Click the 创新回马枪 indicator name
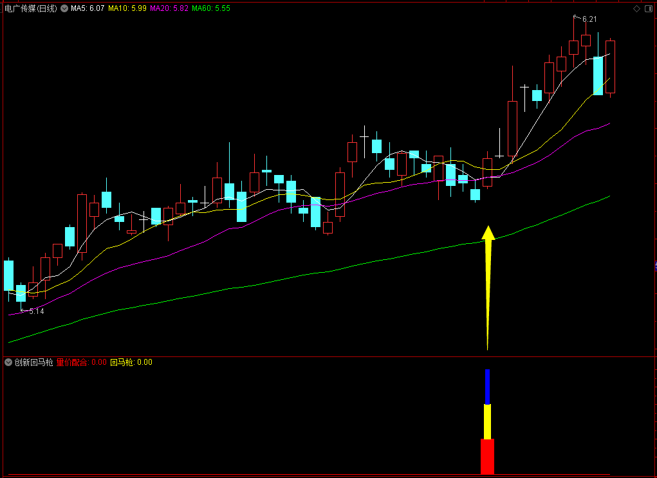This screenshot has height=478, width=657. [x=34, y=362]
